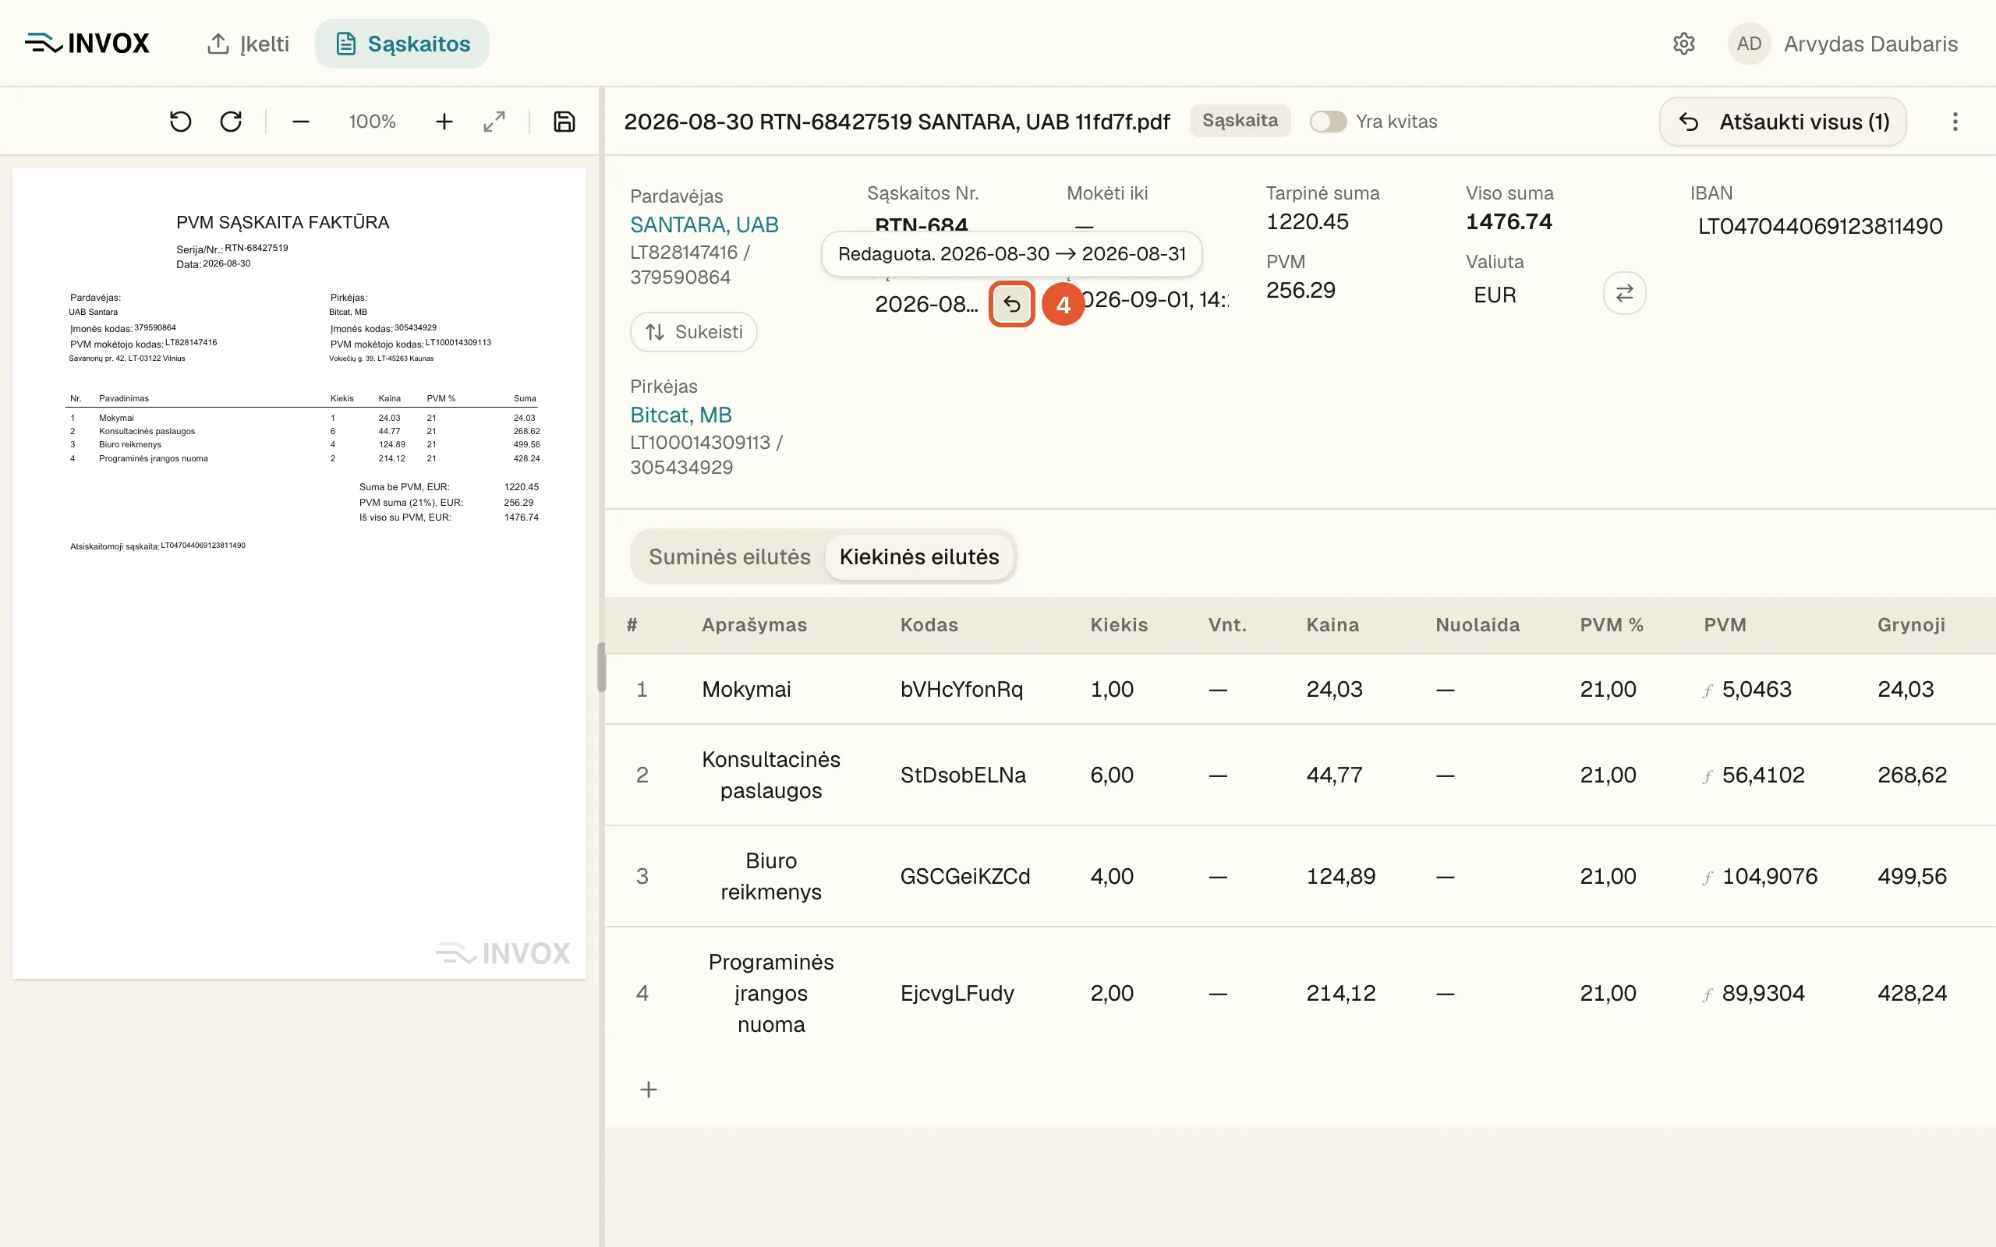Open buyer Bitcat, MB link

point(681,414)
